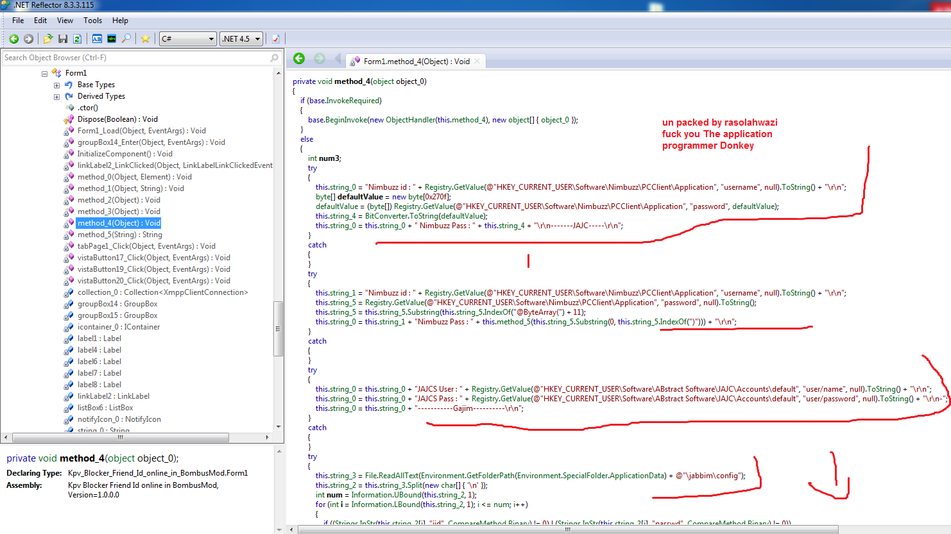Click the Form1 class icon in tree
This screenshot has height=534, width=951.
coord(56,73)
